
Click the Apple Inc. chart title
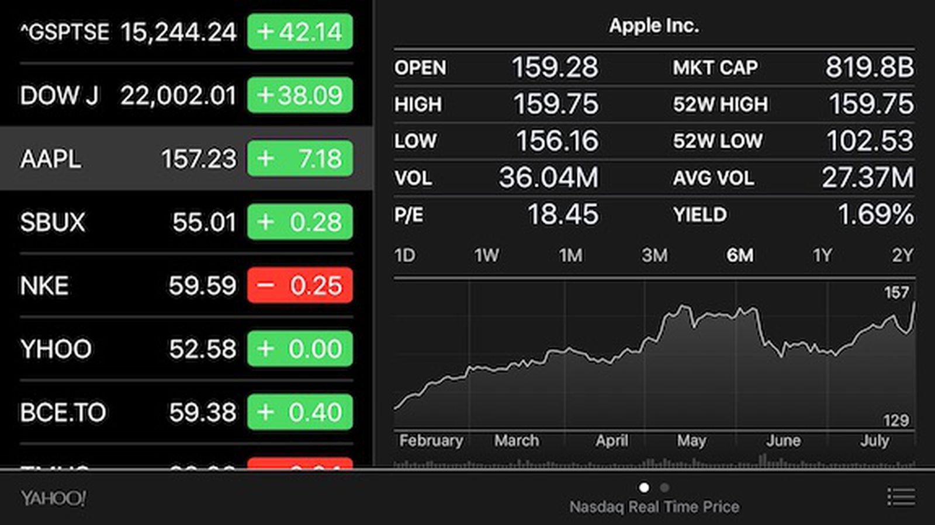(654, 26)
